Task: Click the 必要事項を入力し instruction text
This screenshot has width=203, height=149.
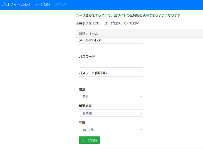Action: pyautogui.click(x=107, y=23)
